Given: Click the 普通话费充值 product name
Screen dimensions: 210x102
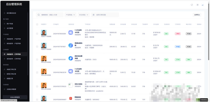Looking at the screenshot, I should [78, 44].
